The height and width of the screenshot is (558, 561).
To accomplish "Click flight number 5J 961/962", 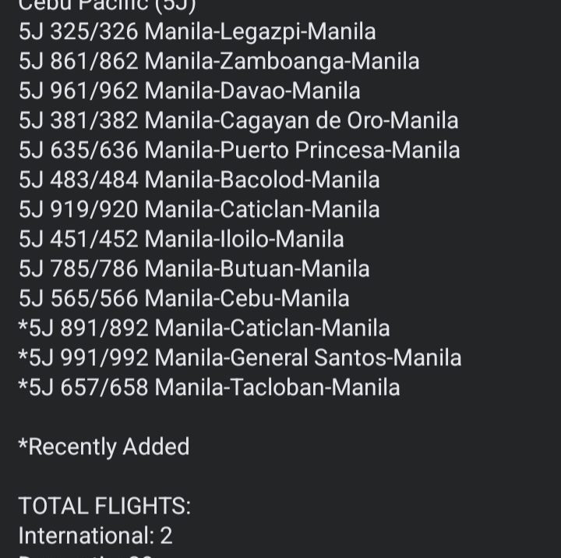I will 78,91.
